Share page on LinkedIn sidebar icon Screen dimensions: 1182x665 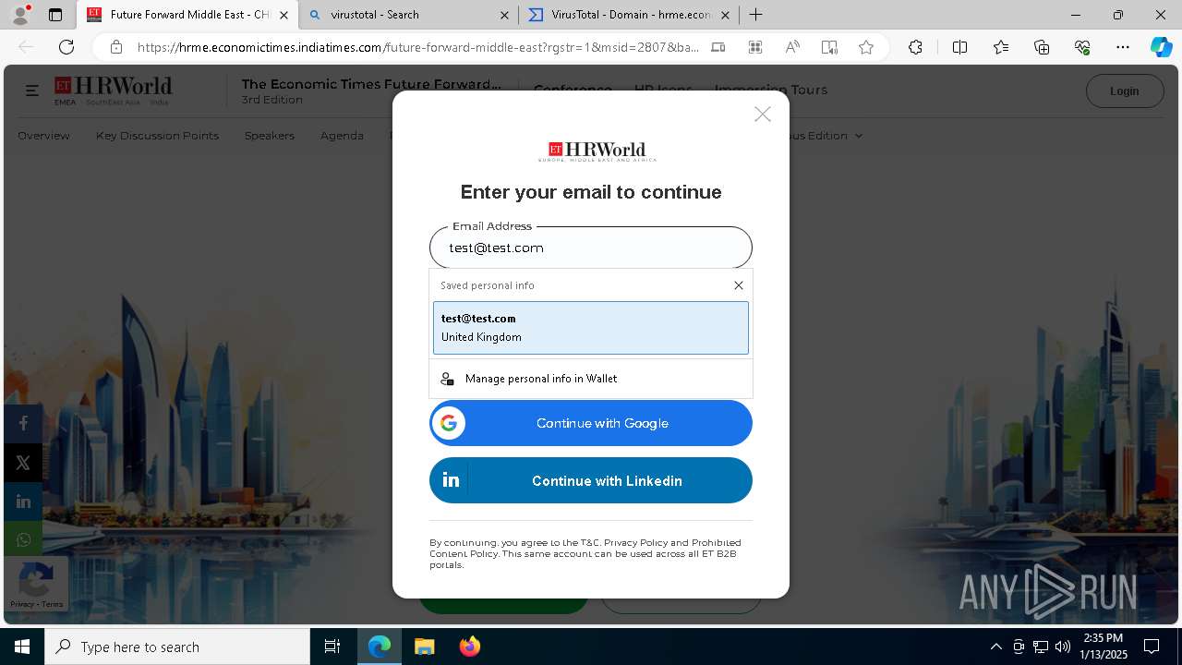pyautogui.click(x=23, y=502)
